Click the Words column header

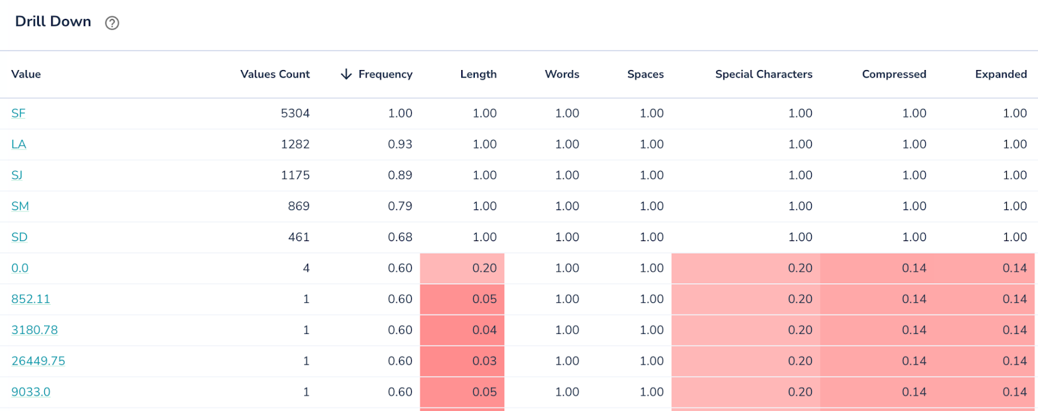pyautogui.click(x=562, y=75)
